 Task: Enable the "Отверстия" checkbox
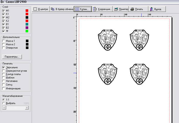(x=4, y=48)
